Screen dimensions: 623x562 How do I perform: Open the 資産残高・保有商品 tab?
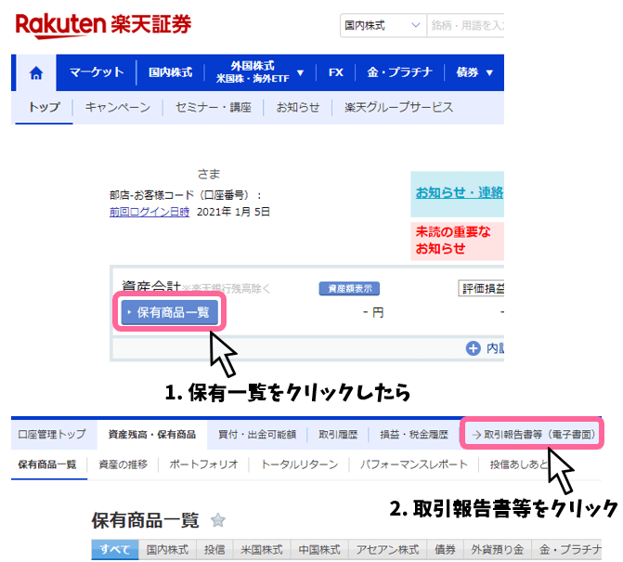(x=152, y=434)
